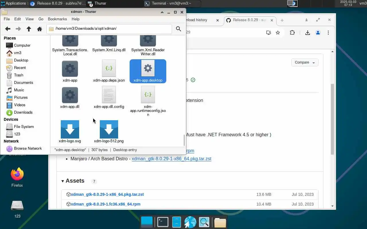This screenshot has width=367, height=229.
Task: Open new tab in browser
Action: click(282, 20)
